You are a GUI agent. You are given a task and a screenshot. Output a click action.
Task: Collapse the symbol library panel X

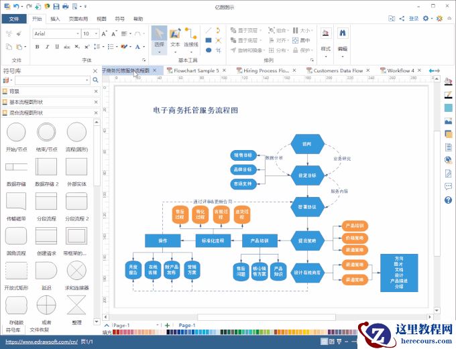point(95,71)
